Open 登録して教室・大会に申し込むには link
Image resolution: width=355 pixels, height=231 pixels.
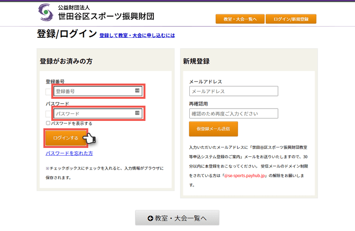pos(137,35)
